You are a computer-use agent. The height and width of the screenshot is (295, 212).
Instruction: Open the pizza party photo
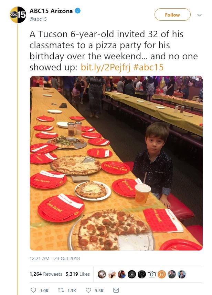[116, 163]
